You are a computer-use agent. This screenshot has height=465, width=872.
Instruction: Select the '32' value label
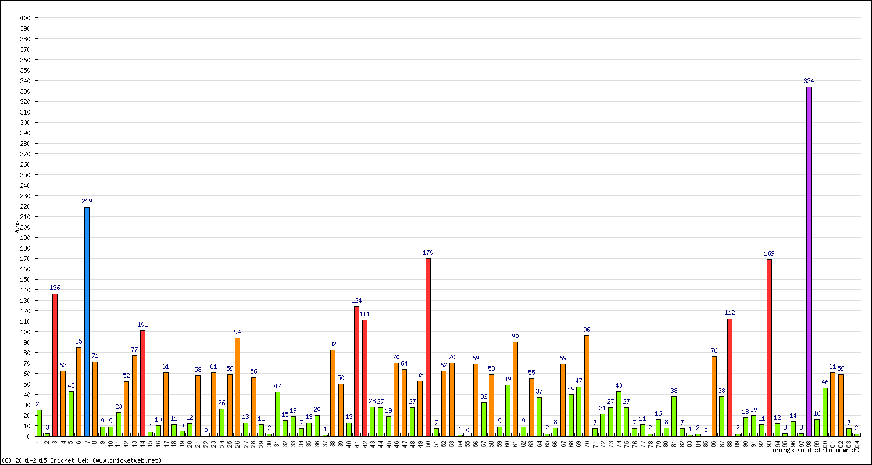click(x=484, y=396)
